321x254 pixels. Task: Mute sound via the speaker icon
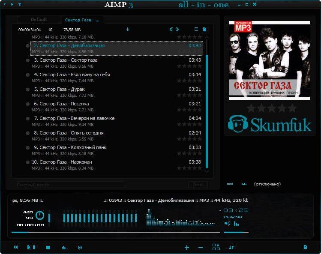(x=227, y=223)
